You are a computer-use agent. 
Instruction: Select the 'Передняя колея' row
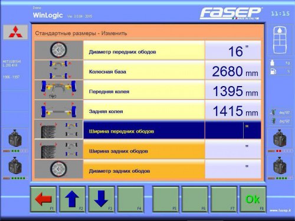click(144, 90)
